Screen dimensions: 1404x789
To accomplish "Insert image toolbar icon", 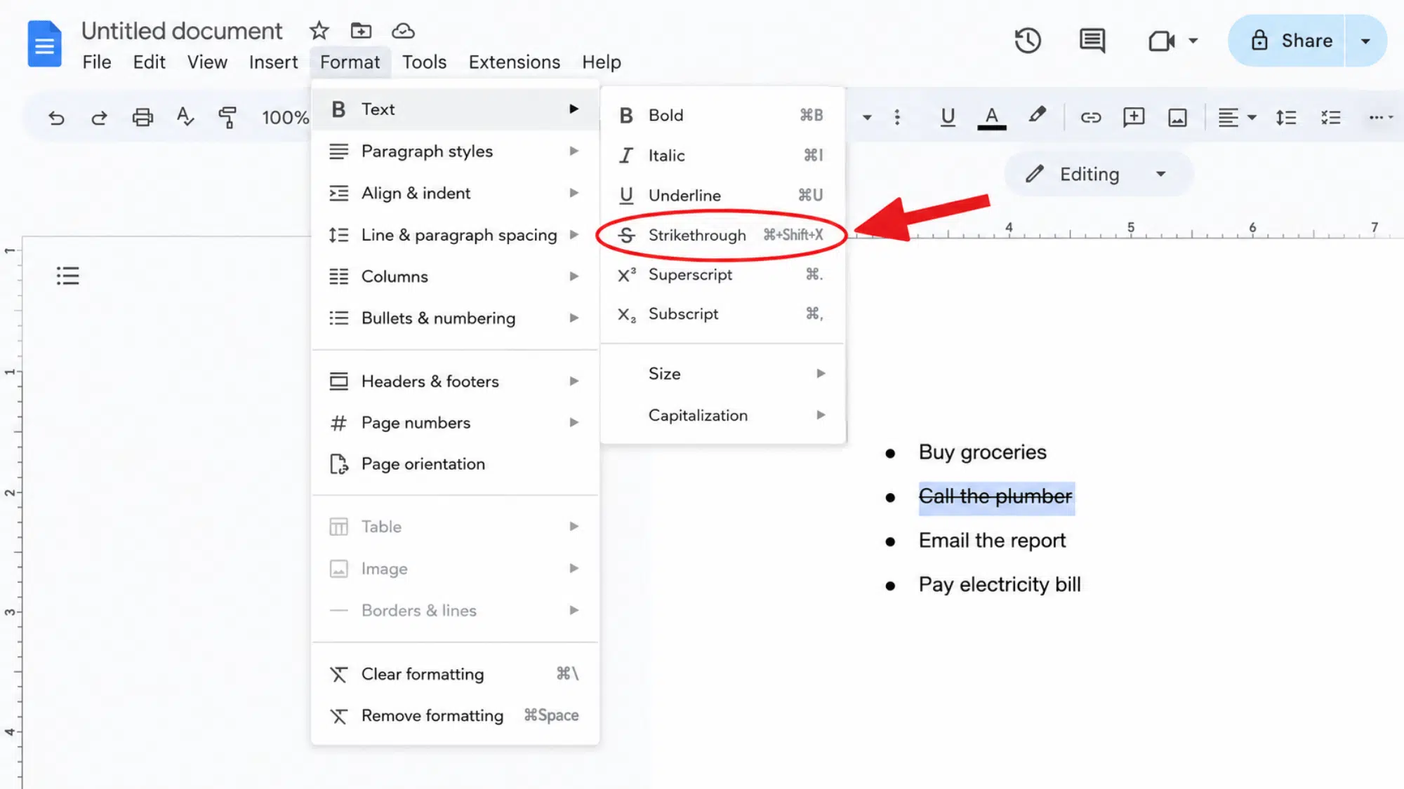I will pos(1177,117).
